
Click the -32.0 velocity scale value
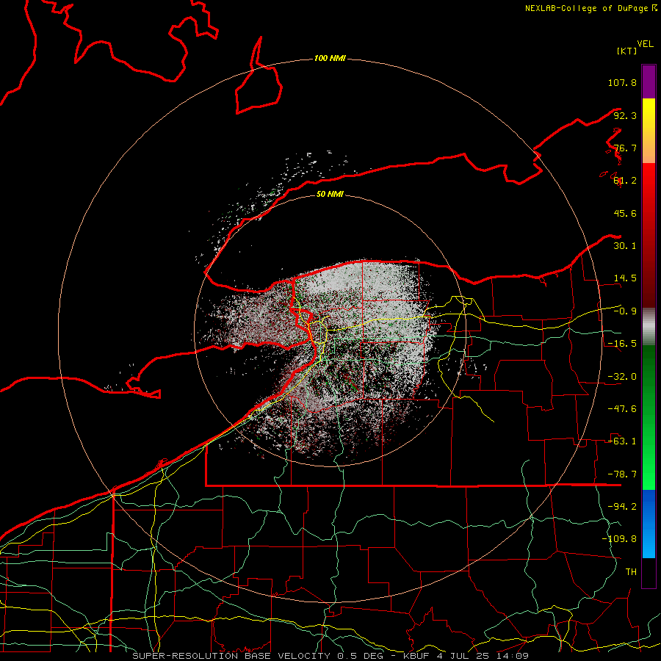point(622,377)
